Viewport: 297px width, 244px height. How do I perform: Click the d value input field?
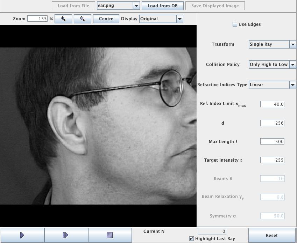point(272,123)
